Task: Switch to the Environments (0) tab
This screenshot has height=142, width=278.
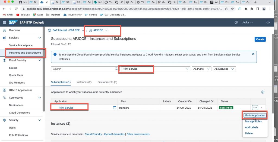Action: (x=107, y=82)
